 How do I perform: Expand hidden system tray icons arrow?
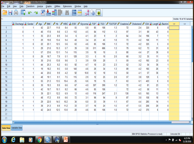[166, 139]
